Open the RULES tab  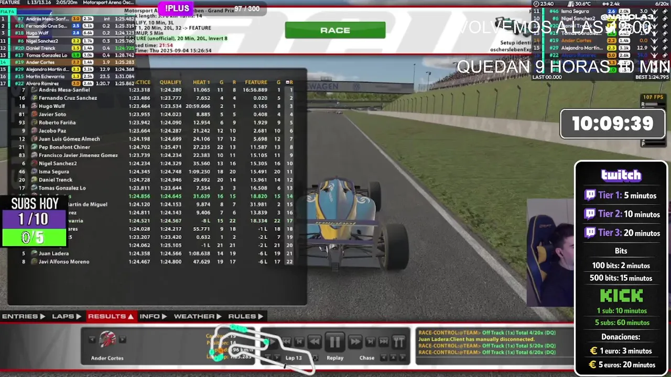point(245,316)
